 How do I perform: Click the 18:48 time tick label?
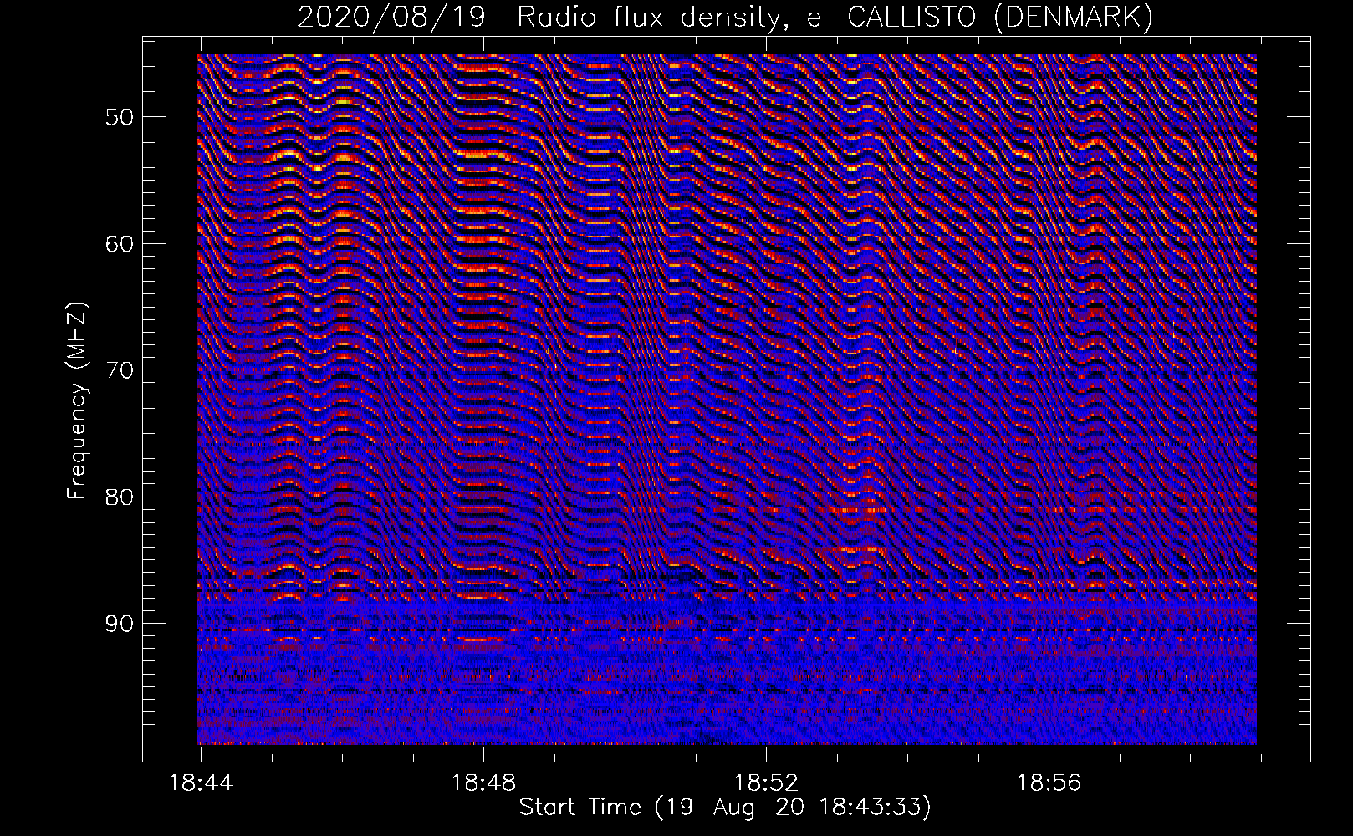tap(483, 783)
